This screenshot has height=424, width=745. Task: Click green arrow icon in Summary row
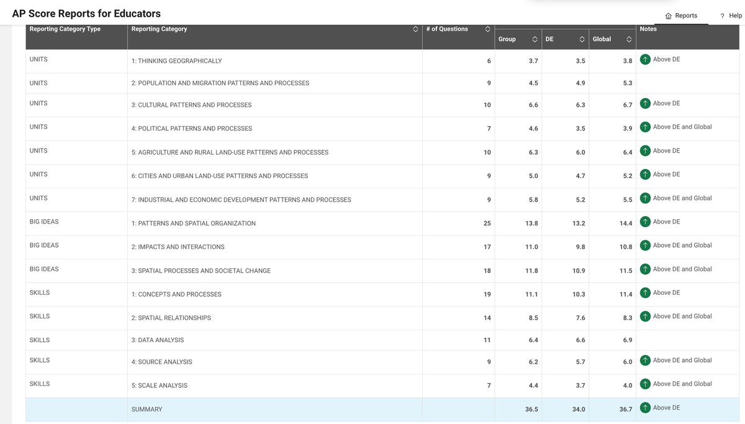[645, 408]
